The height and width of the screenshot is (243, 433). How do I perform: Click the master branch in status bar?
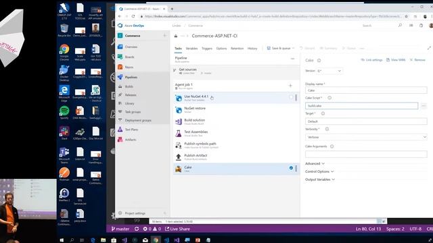(120, 229)
